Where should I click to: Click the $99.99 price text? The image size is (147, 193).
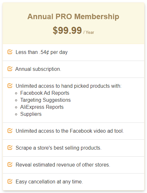(67, 30)
